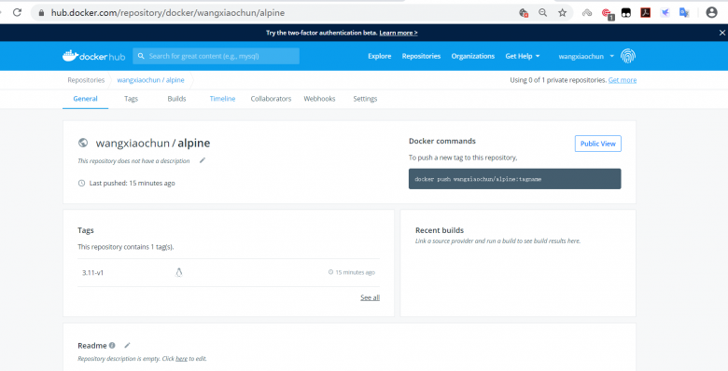
Task: Open the Google Translate extension icon
Action: [684, 12]
